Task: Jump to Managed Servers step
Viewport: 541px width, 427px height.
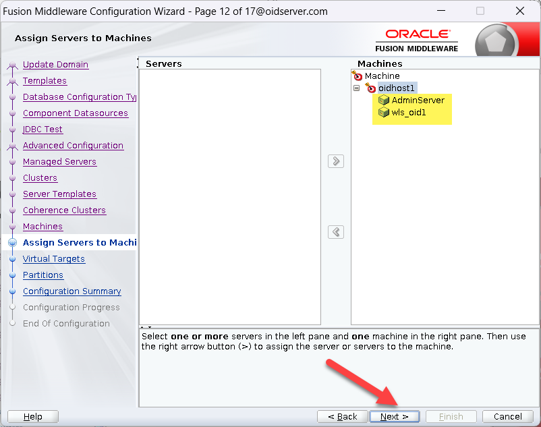Action: click(59, 162)
